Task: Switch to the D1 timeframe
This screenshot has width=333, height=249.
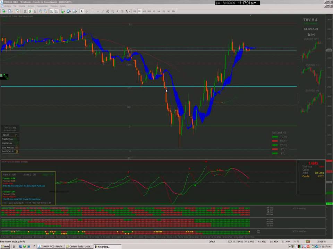Action: click(x=164, y=11)
